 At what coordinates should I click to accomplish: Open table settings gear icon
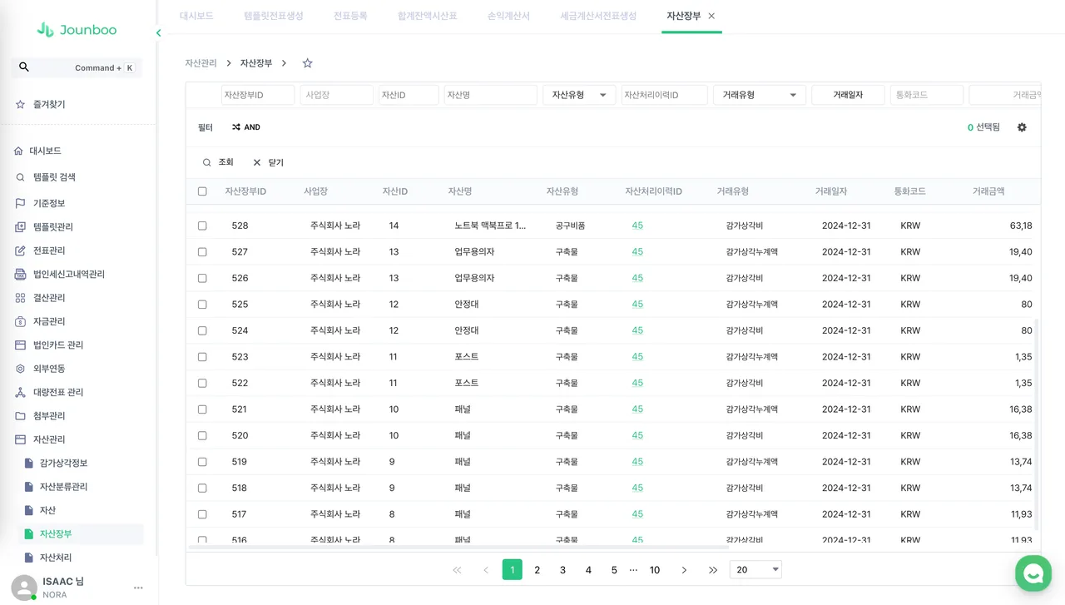click(x=1022, y=127)
